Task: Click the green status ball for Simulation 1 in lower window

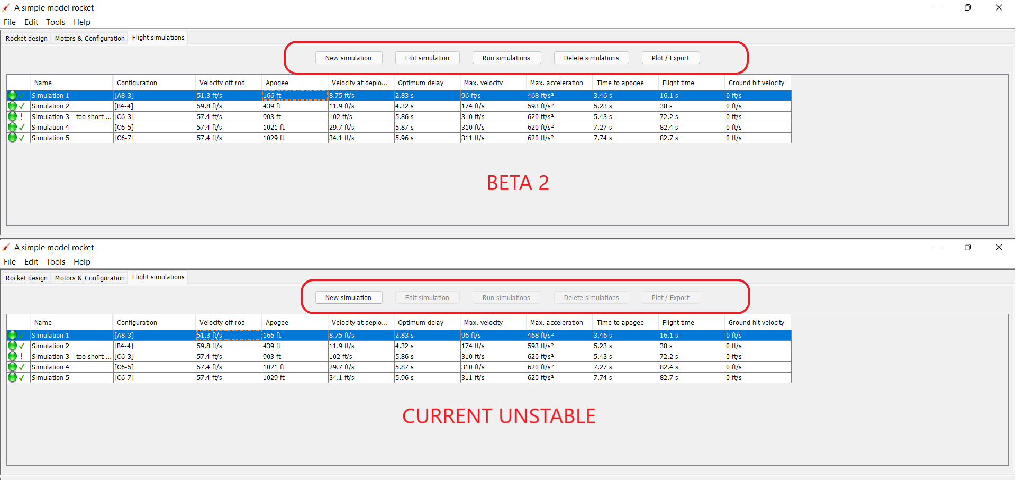Action: [12, 335]
